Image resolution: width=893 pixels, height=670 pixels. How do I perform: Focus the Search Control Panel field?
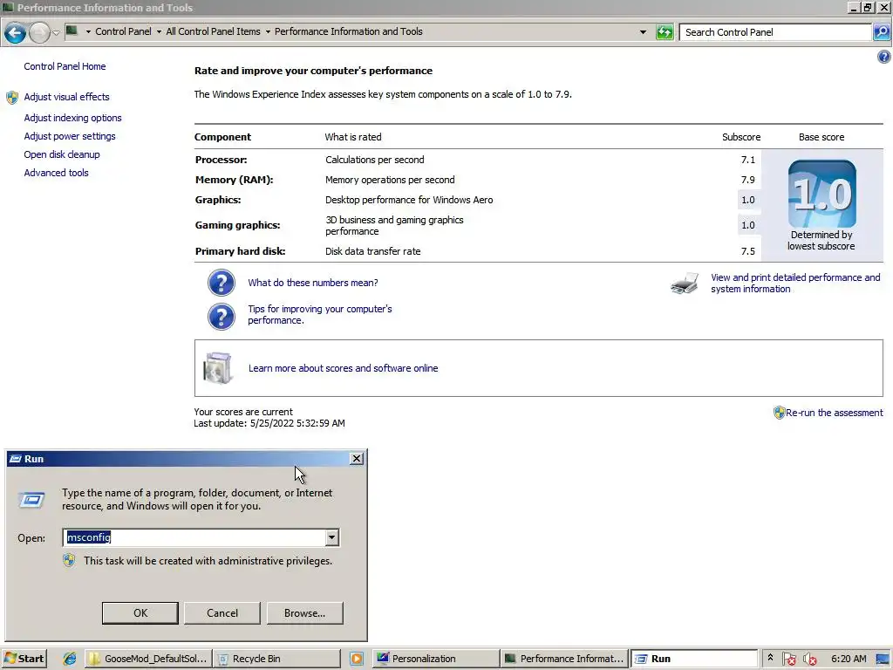775,32
